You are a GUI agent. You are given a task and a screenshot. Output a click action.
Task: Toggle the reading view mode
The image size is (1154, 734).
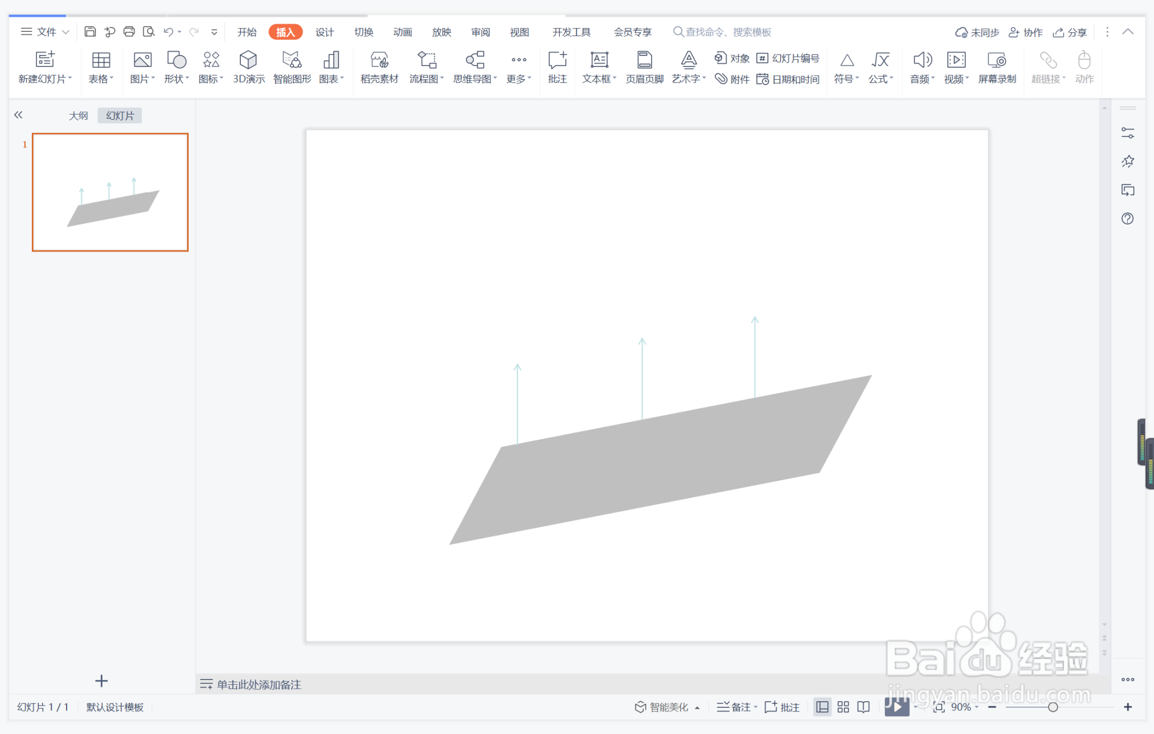pos(863,707)
